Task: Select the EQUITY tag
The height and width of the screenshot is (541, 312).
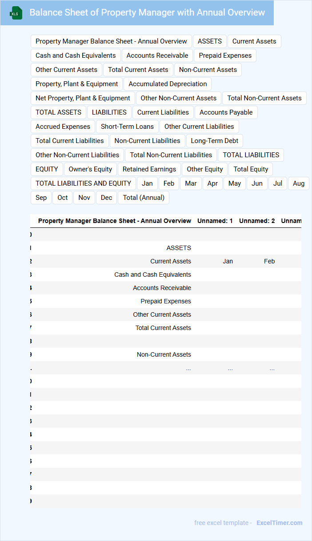Action: 47,169
